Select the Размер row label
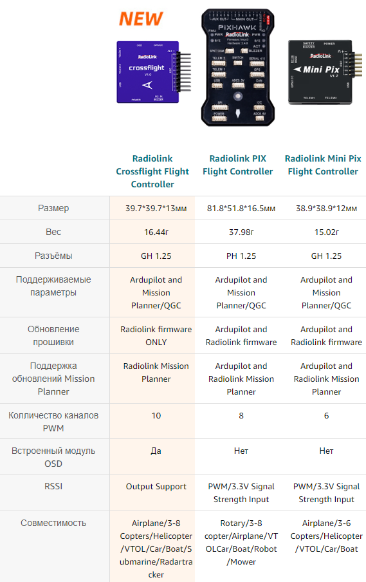366x582 pixels. 53,208
